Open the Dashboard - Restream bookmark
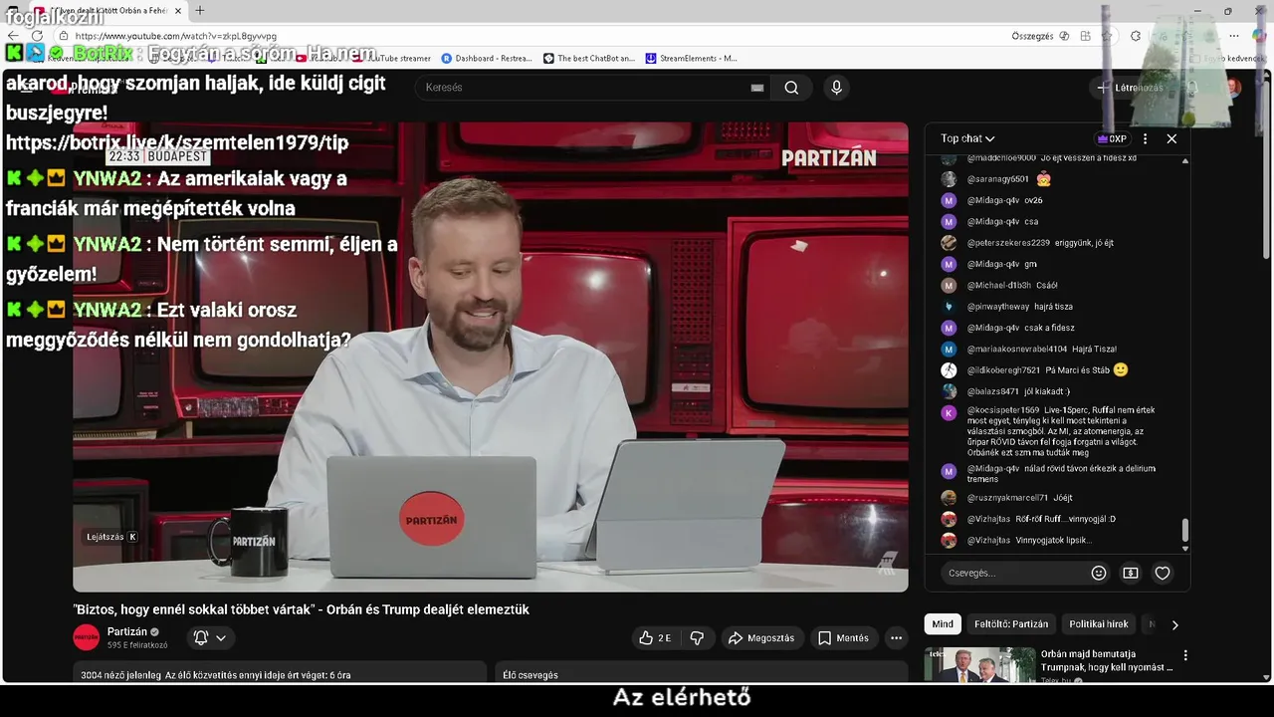Screen dimensions: 1274x717 pos(487,59)
